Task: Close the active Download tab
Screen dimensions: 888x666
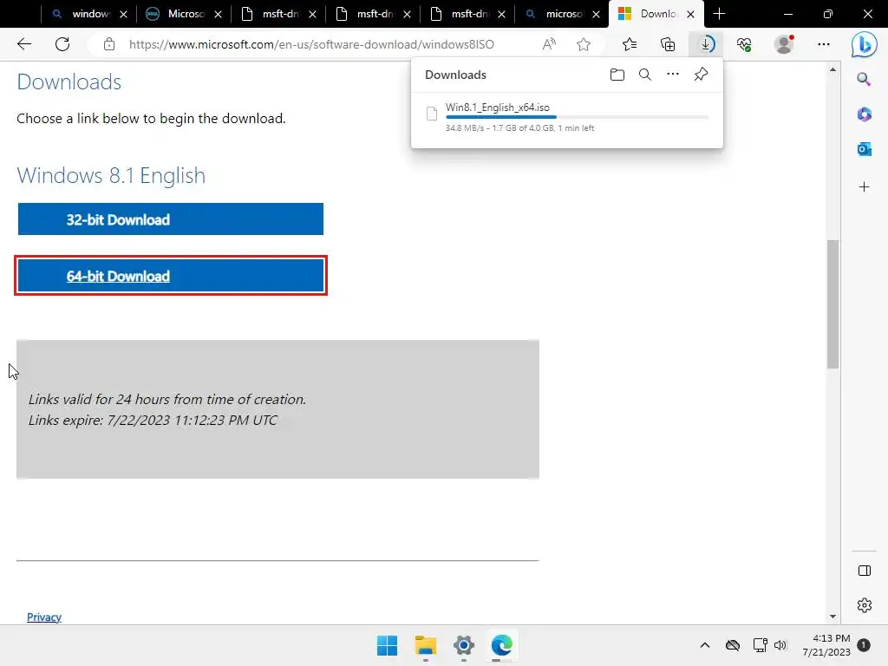Action: [x=690, y=14]
